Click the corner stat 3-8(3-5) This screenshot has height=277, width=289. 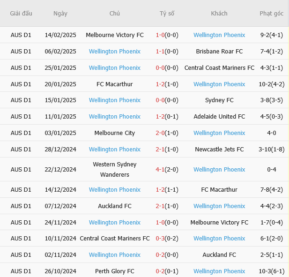pos(272,100)
